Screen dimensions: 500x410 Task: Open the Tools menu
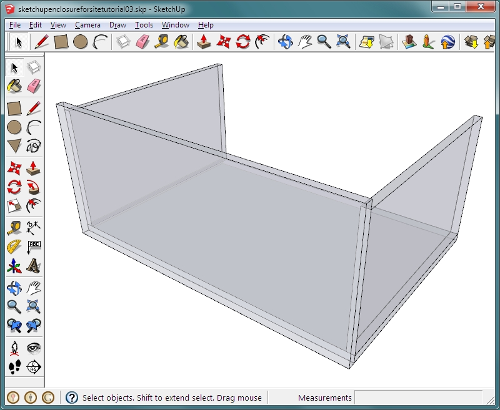point(144,25)
